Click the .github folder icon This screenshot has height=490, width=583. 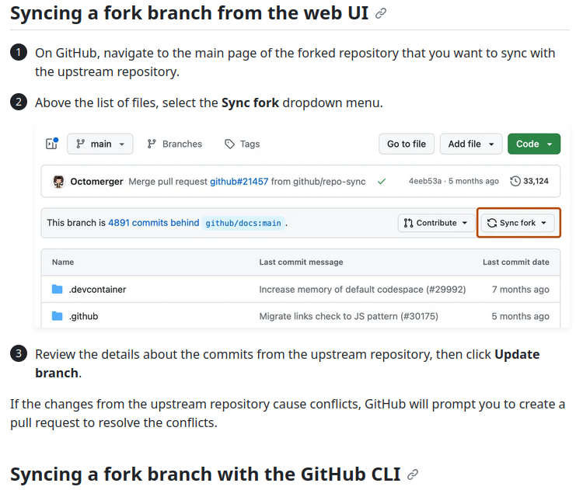coord(58,316)
